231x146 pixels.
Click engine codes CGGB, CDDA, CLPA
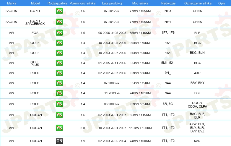coord(197,105)
